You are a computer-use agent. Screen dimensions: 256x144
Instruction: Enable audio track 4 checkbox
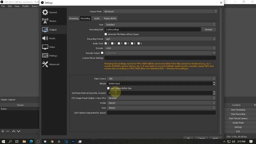[125, 44]
